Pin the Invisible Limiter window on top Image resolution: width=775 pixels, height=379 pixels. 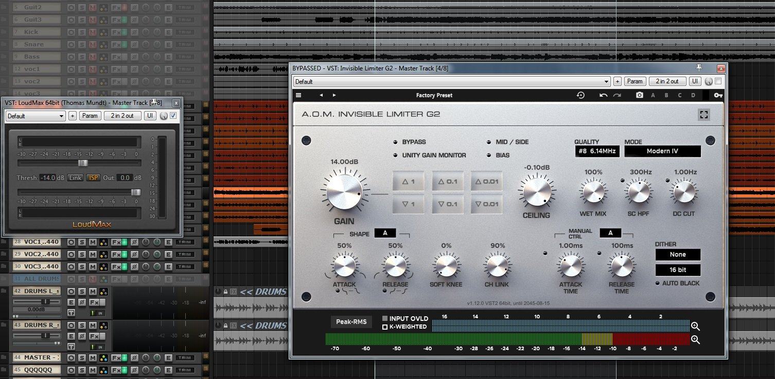tap(699, 67)
